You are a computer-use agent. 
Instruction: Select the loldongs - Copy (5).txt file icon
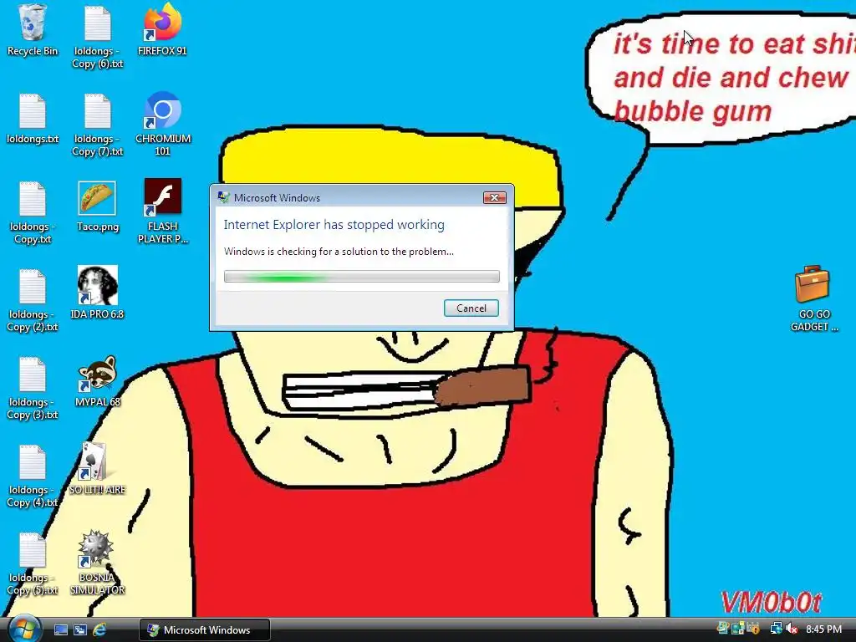coord(33,563)
